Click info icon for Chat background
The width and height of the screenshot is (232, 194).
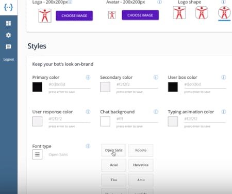point(156,112)
